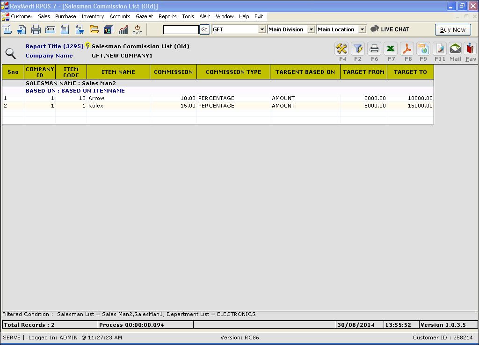Image resolution: width=479 pixels, height=345 pixels.
Task: Click the EXIT power icon in toolbar
Action: (x=137, y=29)
